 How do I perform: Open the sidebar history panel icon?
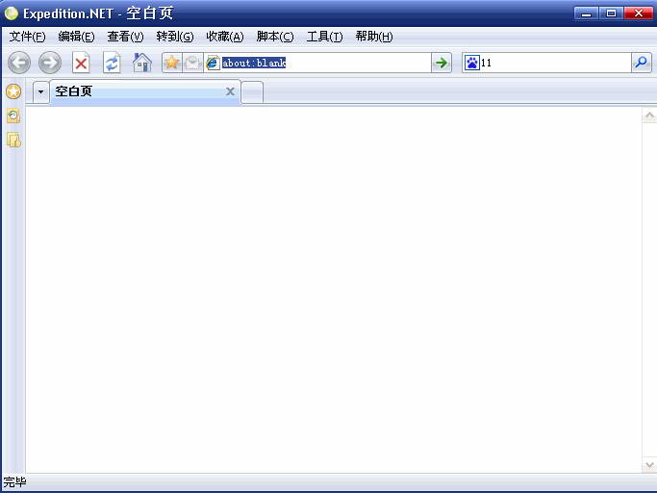point(13,116)
